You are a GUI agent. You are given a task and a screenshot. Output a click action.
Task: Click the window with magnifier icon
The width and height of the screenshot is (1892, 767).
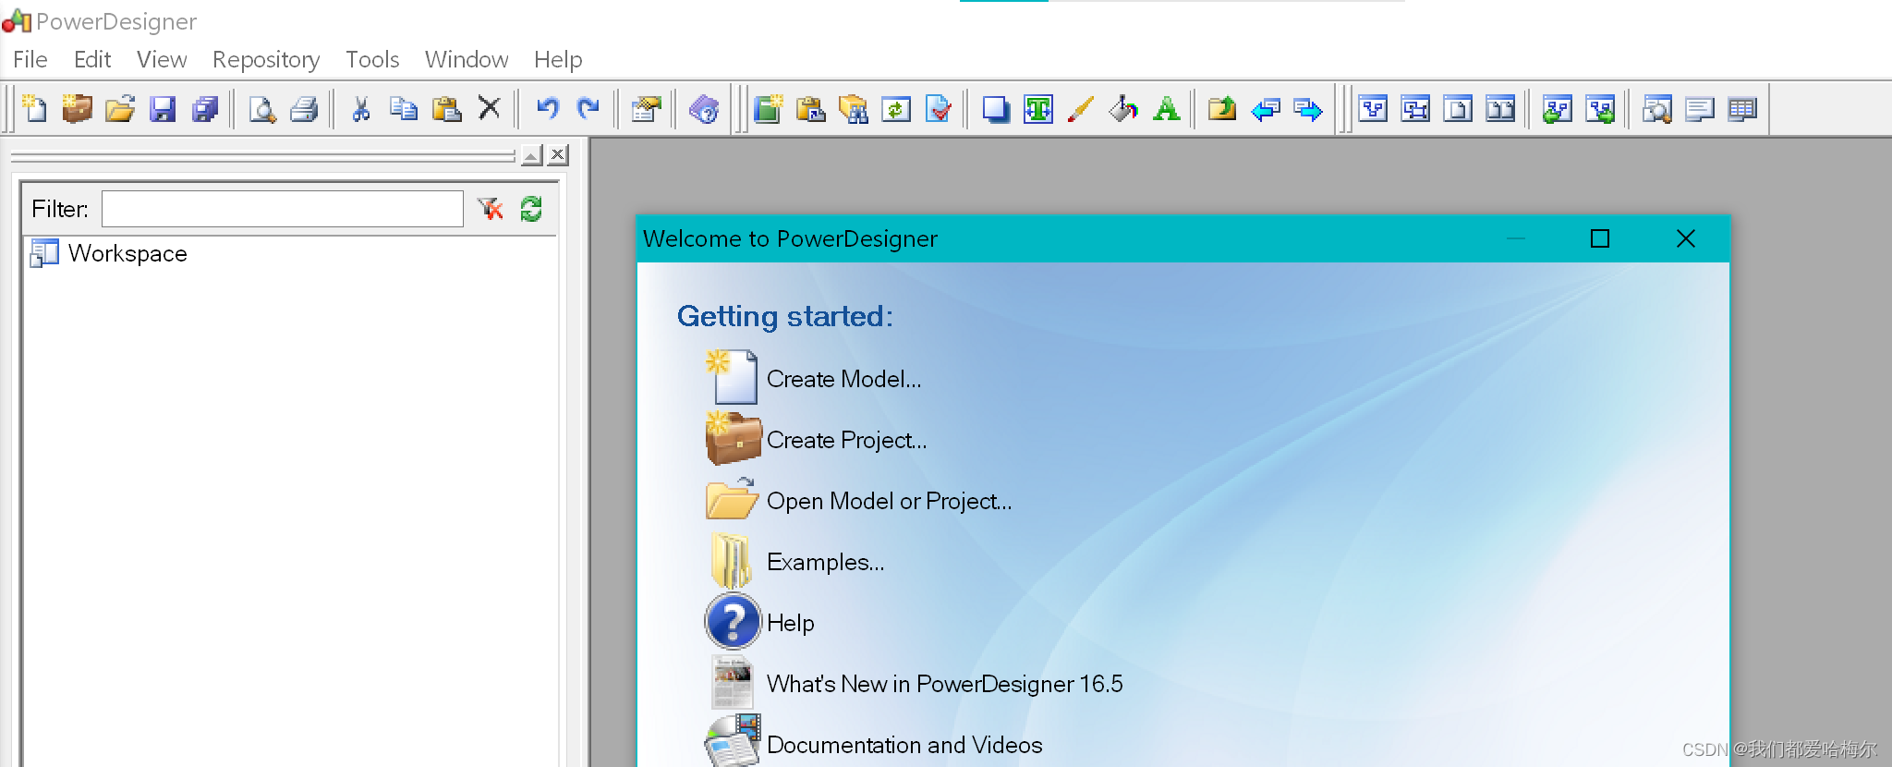[x=1657, y=109]
